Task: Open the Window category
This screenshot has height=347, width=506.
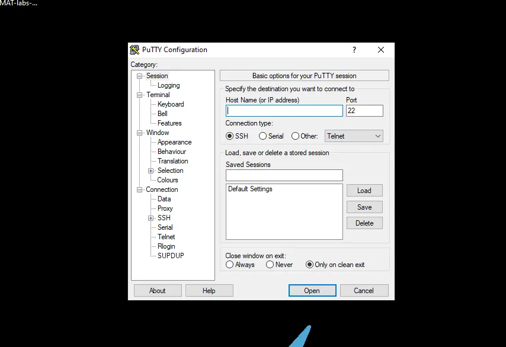Action: pos(158,133)
